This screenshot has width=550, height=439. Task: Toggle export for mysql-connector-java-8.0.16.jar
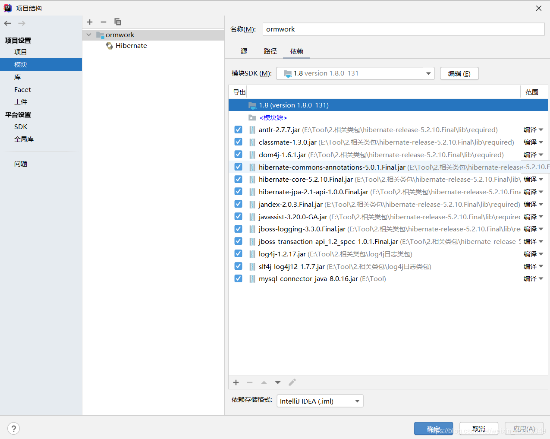click(238, 278)
